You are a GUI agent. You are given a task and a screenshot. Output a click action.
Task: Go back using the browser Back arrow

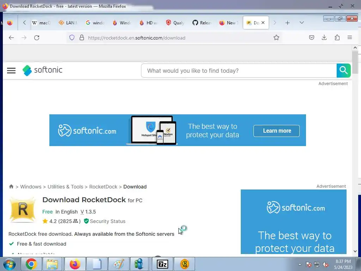[x=11, y=37]
